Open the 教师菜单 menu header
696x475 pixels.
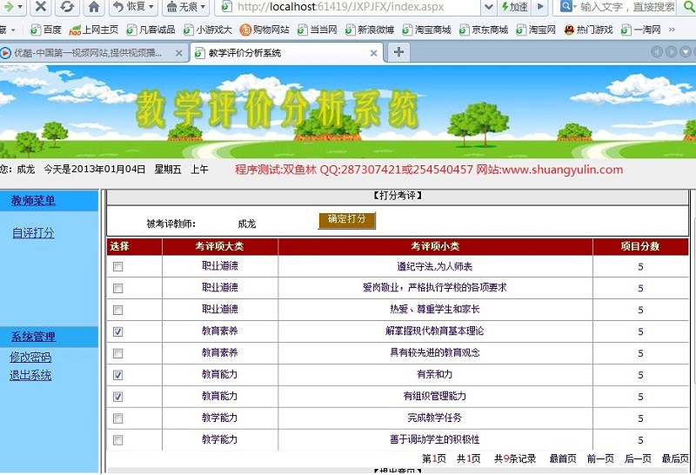[x=33, y=201]
